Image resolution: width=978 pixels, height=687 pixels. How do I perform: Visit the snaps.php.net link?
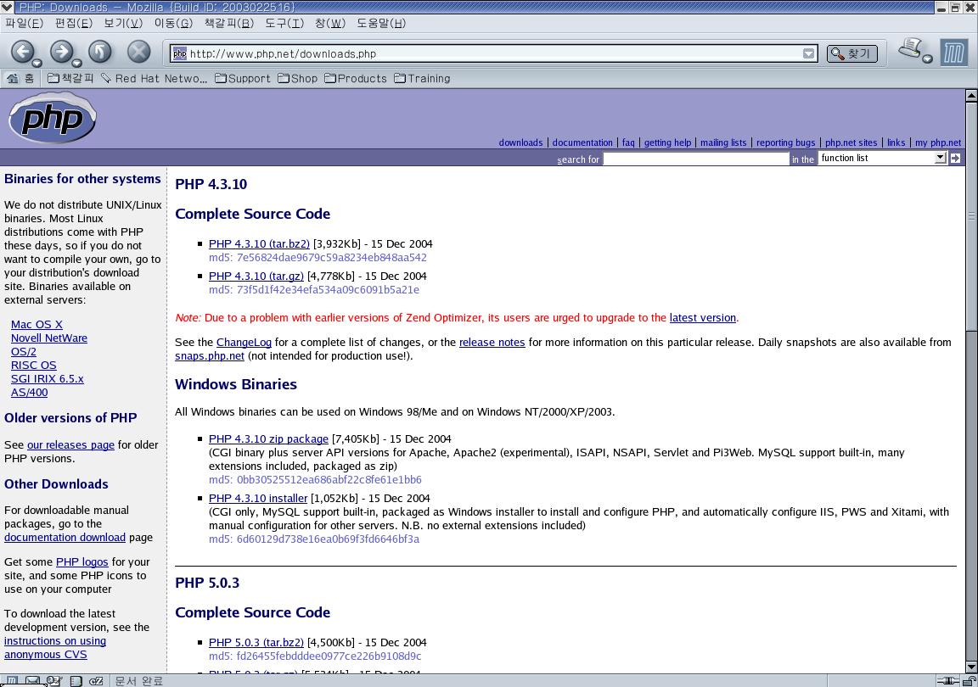(x=210, y=356)
